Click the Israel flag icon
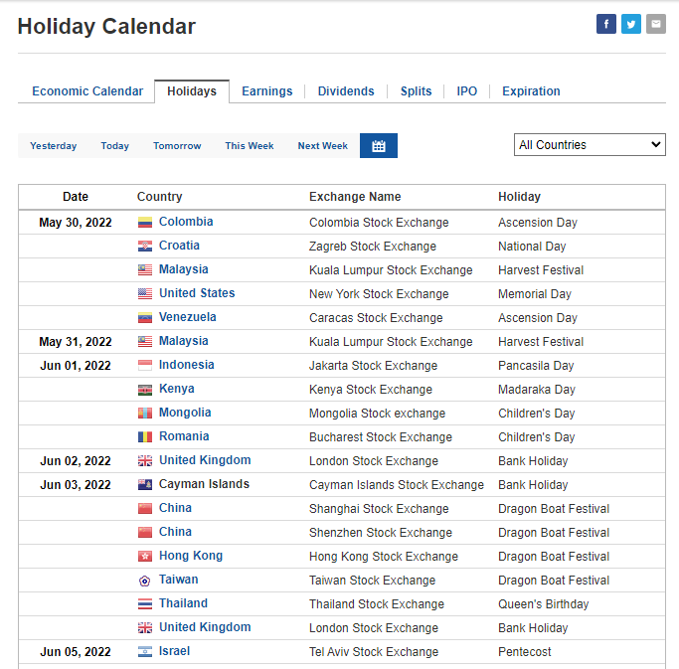This screenshot has height=669, width=679. click(145, 651)
